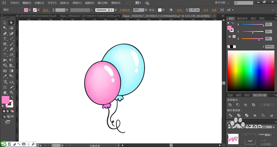Screen dimensions: 277x147
Task: Set fill to None button in toolbox
Action: tap(12, 111)
